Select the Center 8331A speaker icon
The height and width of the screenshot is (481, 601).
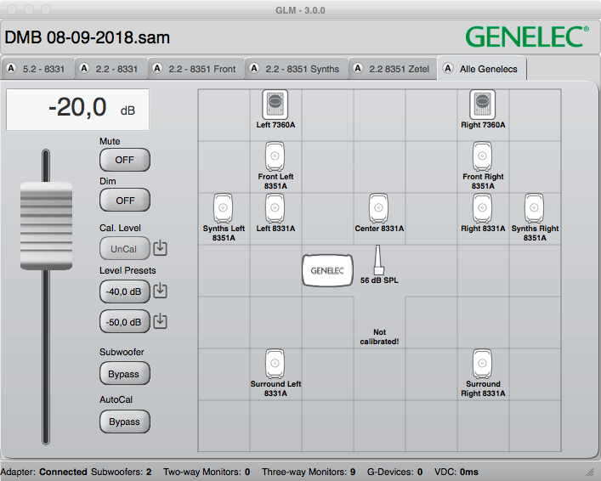click(378, 208)
